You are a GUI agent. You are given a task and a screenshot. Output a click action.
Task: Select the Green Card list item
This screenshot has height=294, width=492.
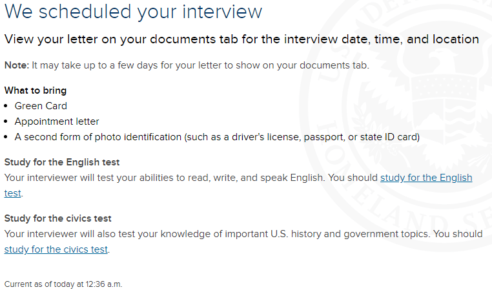click(x=41, y=106)
